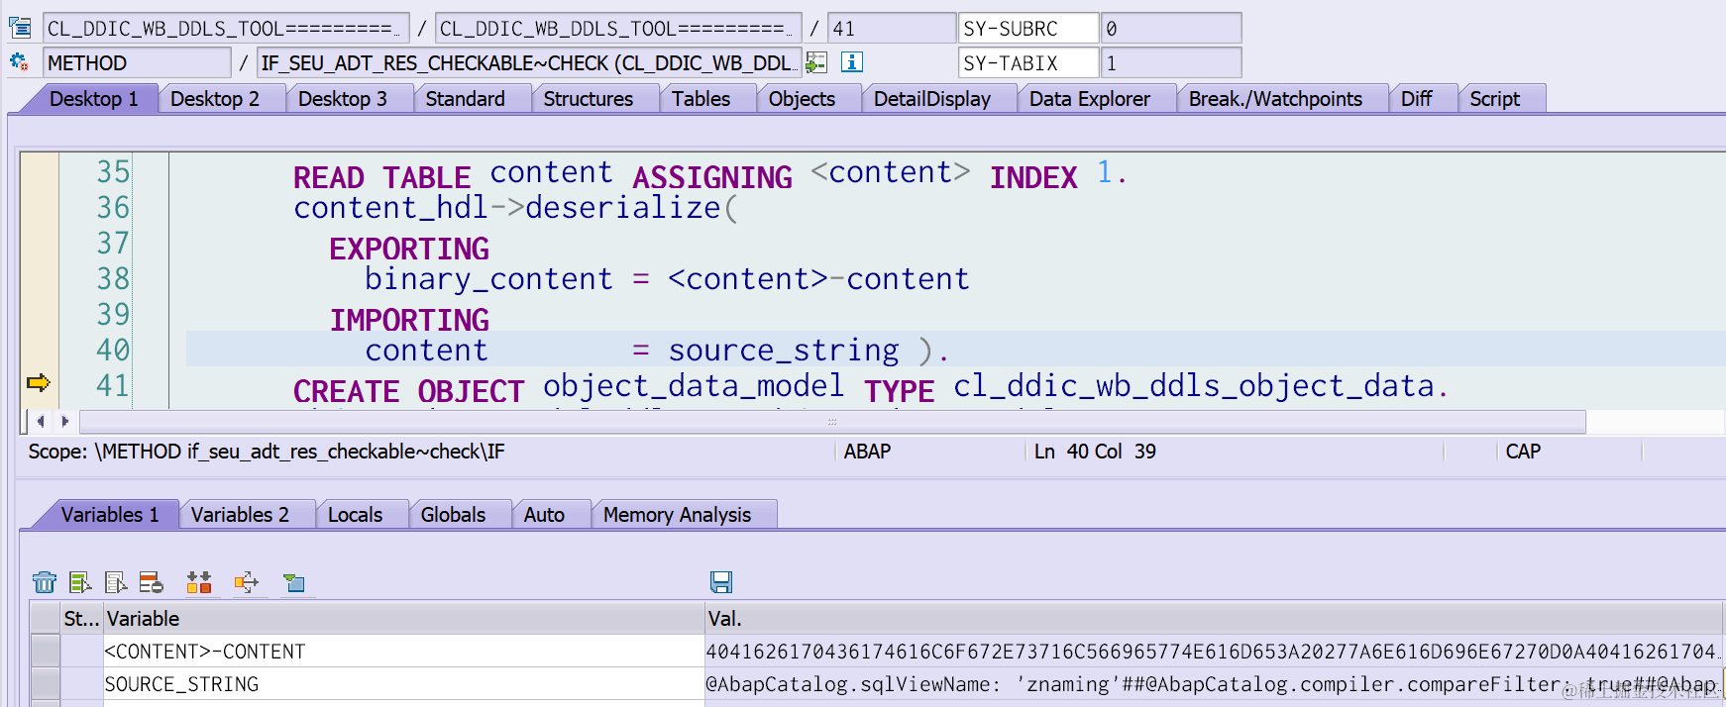Image resolution: width=1726 pixels, height=707 pixels.
Task: Click line number 38 in the gutter
Action: (x=113, y=278)
